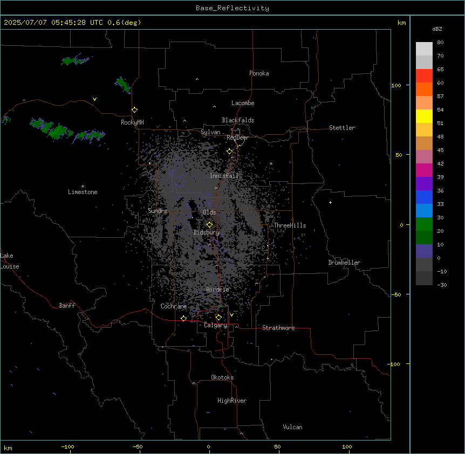This screenshot has width=465, height=454.
Task: Click the yellow diamond marker near RockyMH
Action: (x=135, y=110)
